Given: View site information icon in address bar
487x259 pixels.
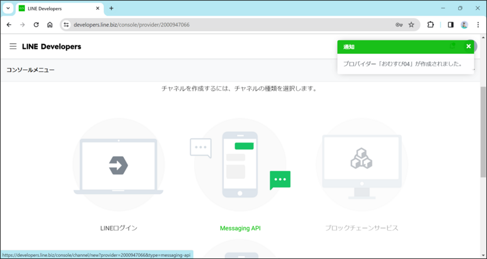Looking at the screenshot, I should (67, 25).
